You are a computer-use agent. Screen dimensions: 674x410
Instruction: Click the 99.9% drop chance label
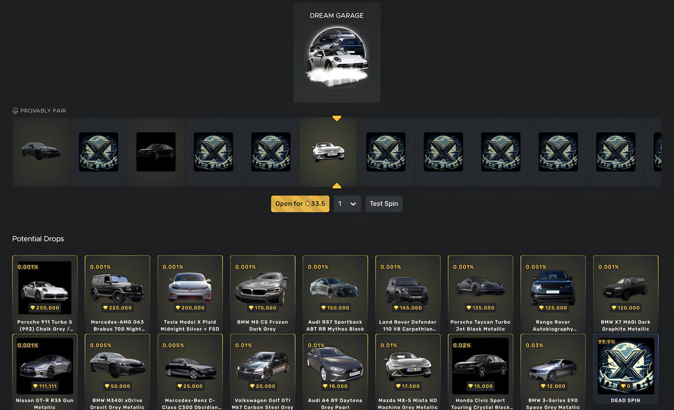click(607, 341)
